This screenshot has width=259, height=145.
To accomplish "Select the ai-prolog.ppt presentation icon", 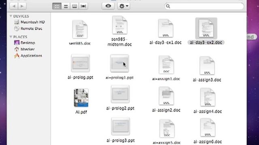I will (81, 63).
